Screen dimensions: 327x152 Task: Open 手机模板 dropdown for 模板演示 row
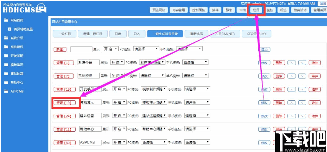[197, 102]
